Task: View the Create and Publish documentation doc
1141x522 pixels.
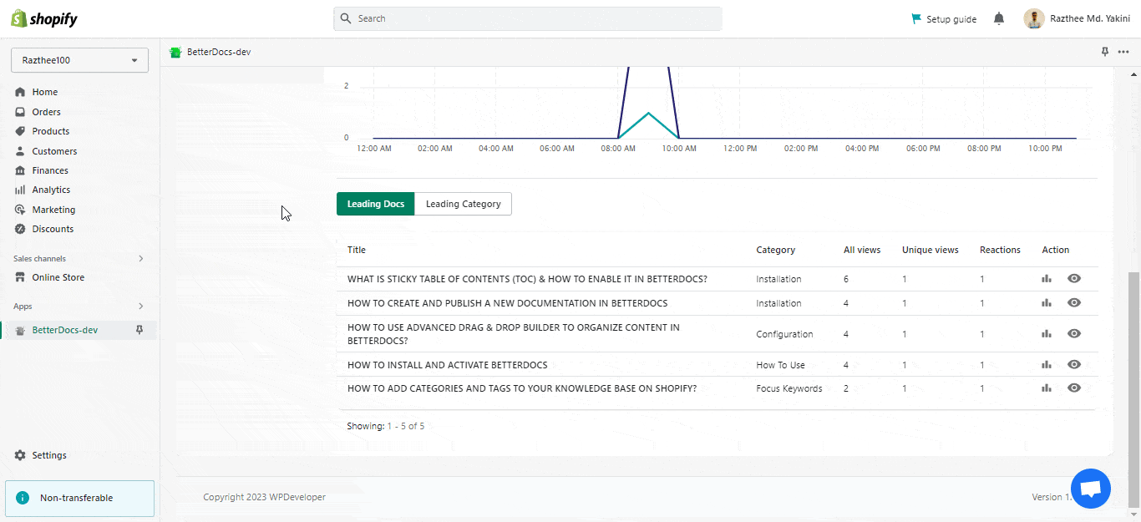Action: click(1074, 303)
